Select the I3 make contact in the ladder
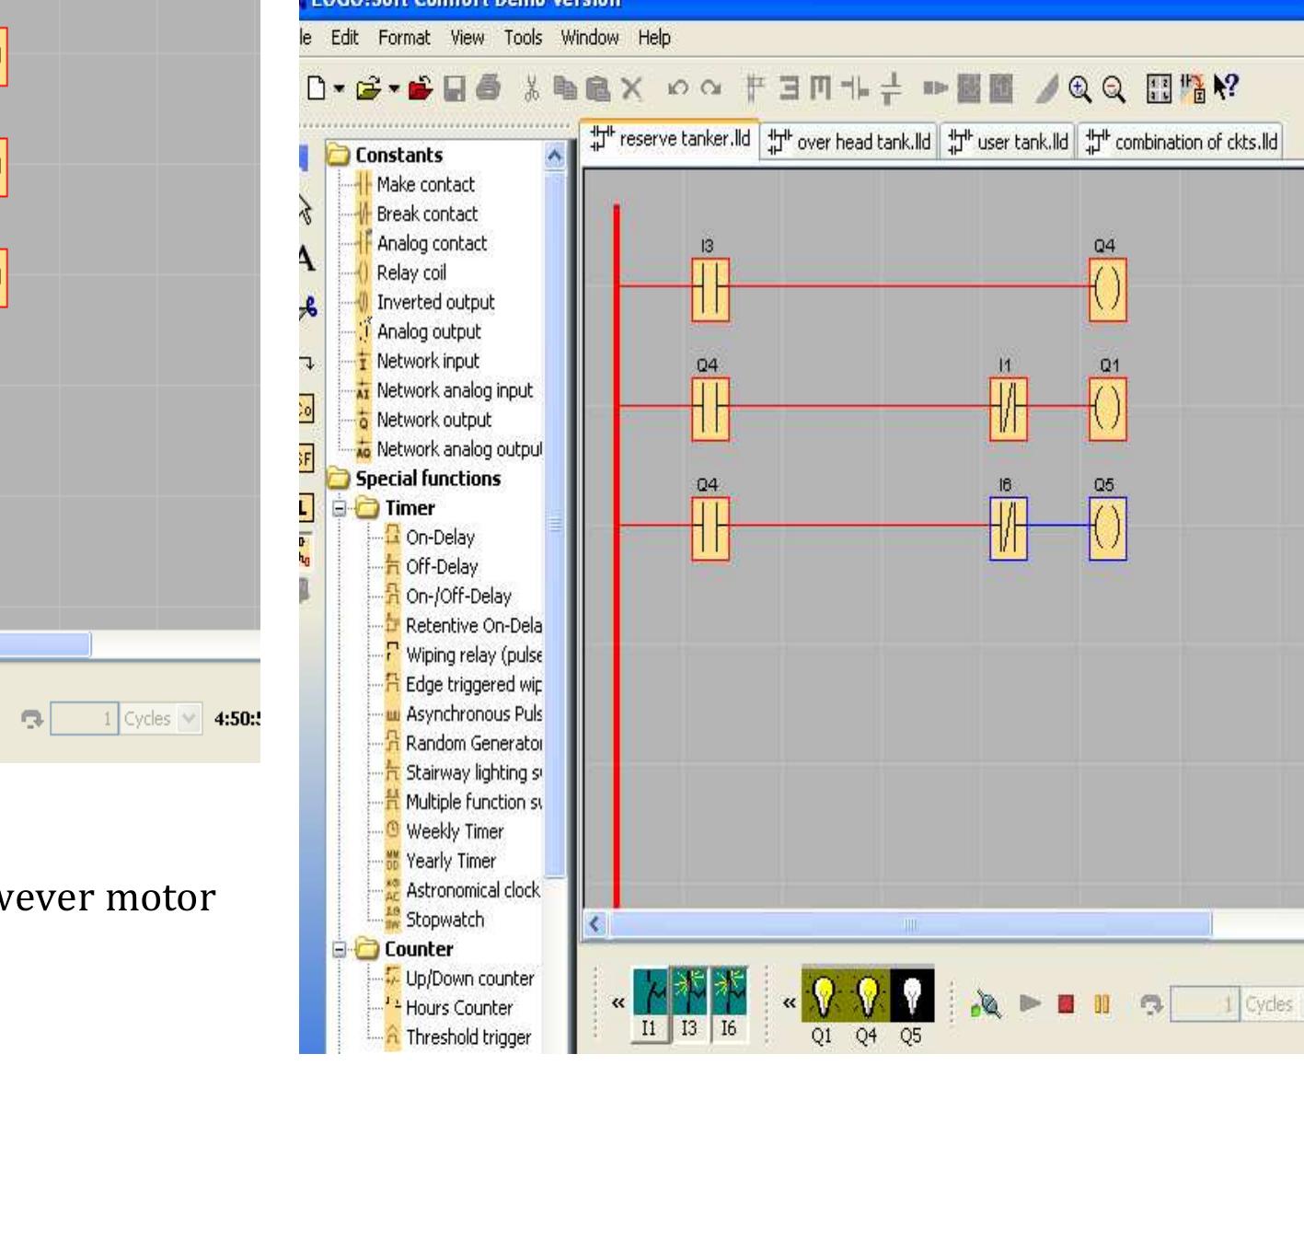The image size is (1304, 1251). (710, 290)
